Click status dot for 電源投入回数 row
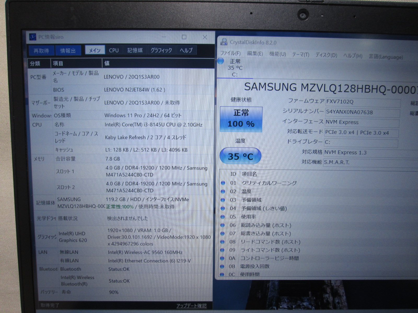The width and height of the screenshot is (418, 313). tap(222, 266)
